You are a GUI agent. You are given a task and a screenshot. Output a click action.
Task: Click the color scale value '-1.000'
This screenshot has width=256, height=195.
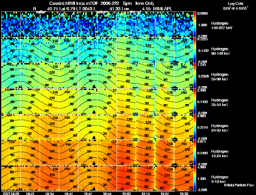point(202,25)
